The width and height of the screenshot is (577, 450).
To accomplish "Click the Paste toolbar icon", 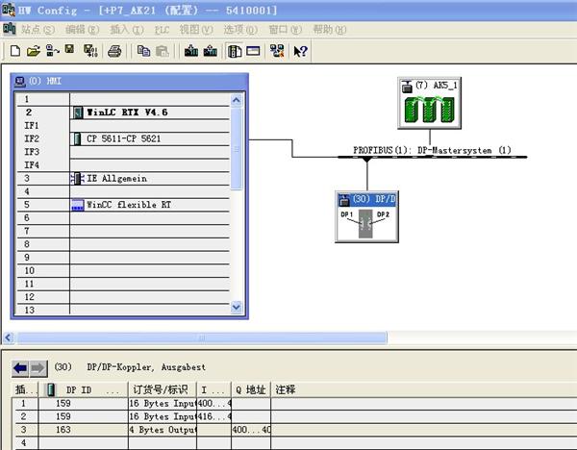I will coord(163,51).
